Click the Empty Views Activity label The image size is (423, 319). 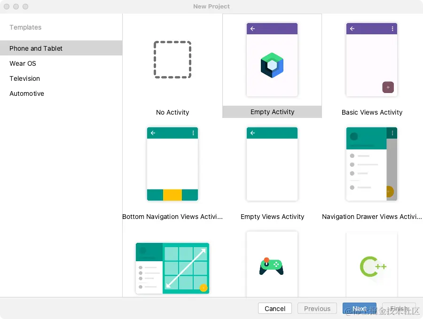272,217
